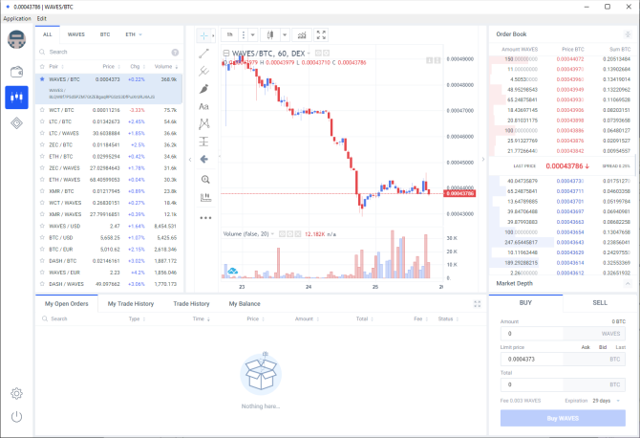Open the ETH tab dropdown arrow
This screenshot has height=438, width=640.
tap(140, 34)
